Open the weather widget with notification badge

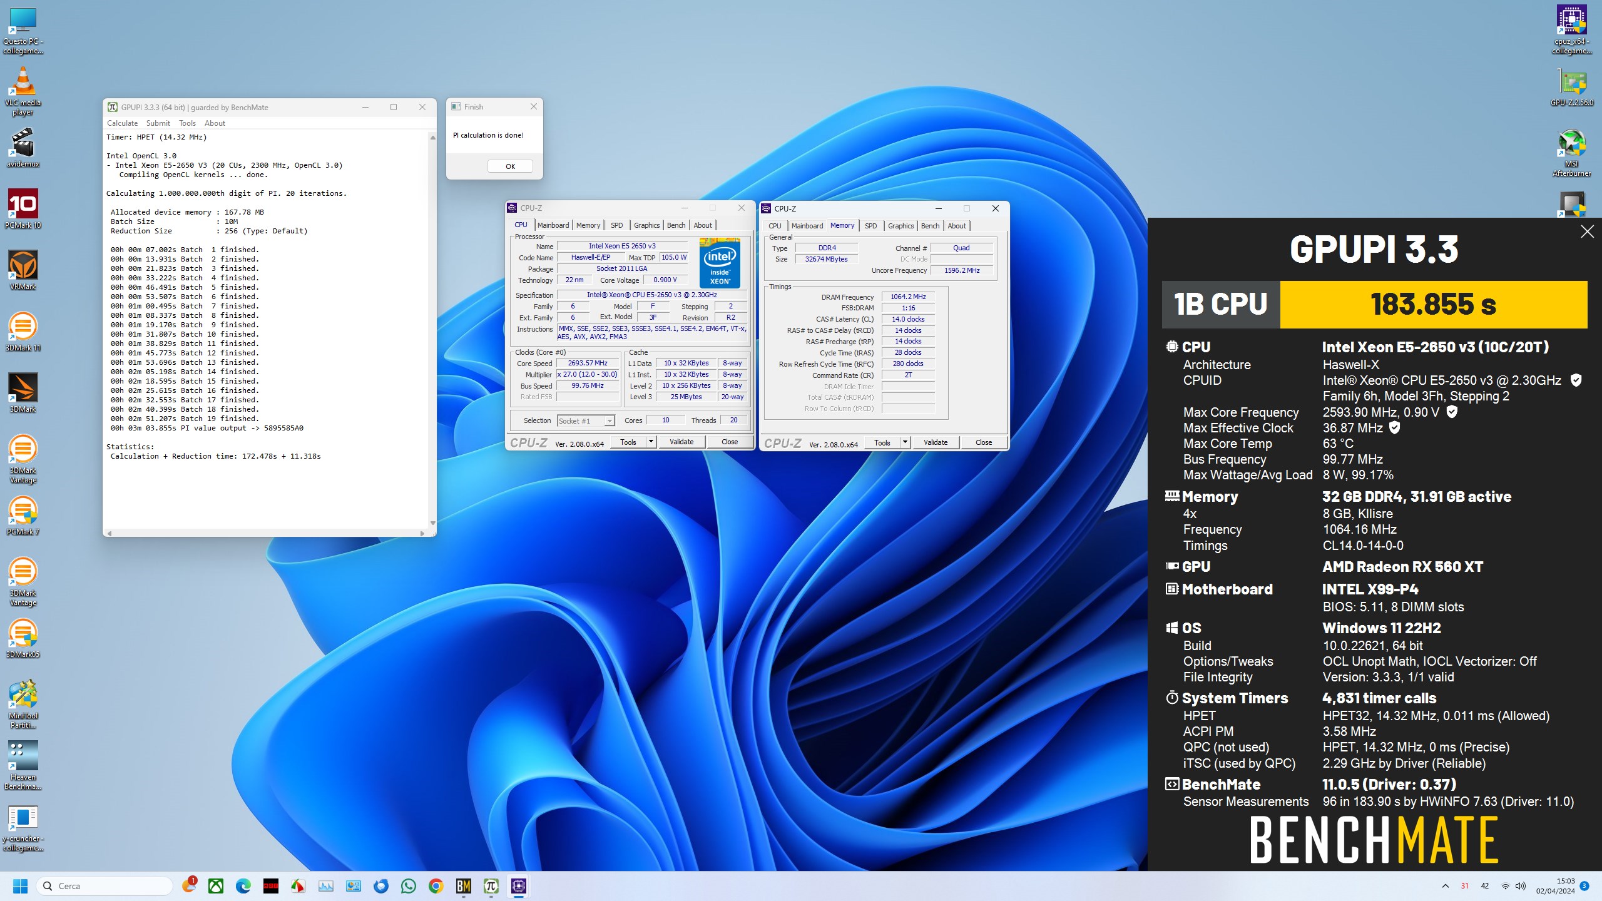[189, 885]
